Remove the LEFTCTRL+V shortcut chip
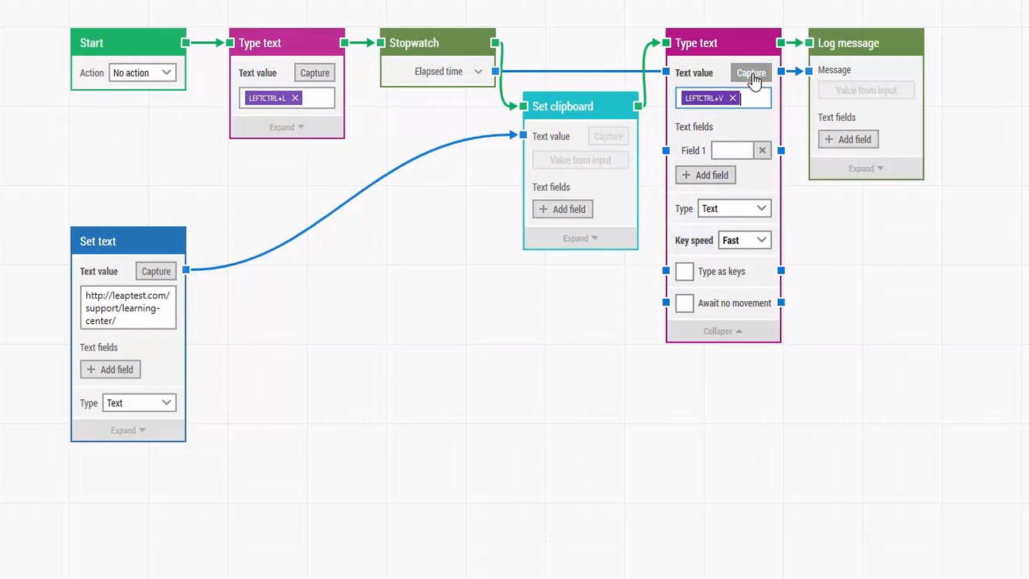This screenshot has height=579, width=1029. pos(732,98)
